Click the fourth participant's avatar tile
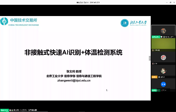Screen dimensions: 176x112 tap(163, 71)
